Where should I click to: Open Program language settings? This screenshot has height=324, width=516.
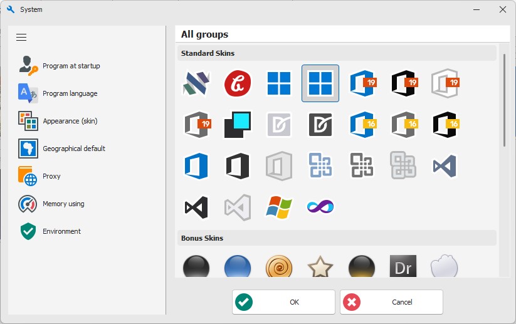point(58,93)
